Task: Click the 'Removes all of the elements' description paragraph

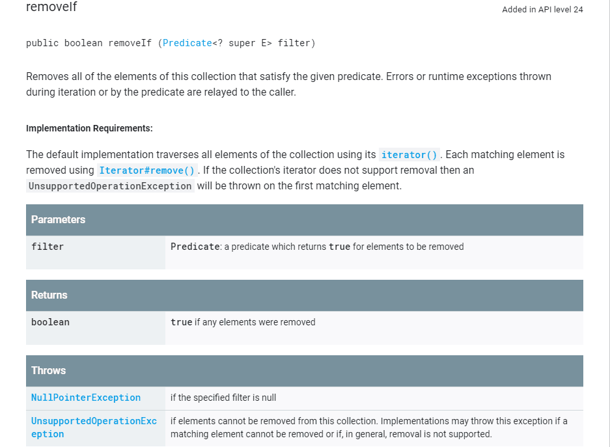Action: click(x=288, y=85)
